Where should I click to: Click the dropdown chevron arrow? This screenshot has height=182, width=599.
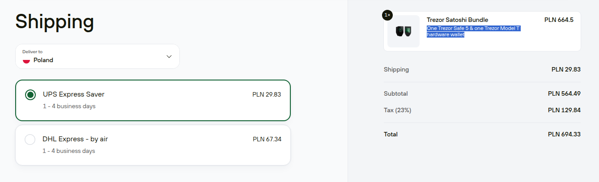click(x=169, y=56)
